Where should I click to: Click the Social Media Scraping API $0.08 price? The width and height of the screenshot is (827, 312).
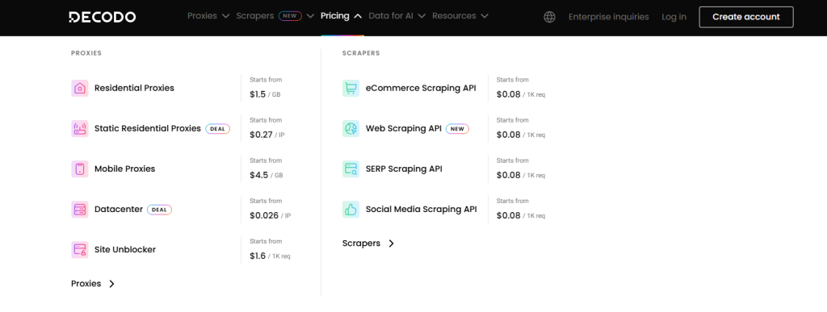coord(521,216)
